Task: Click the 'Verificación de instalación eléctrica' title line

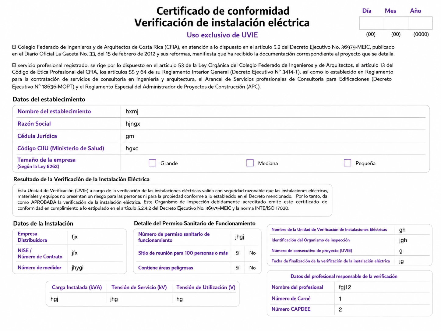Action: (x=222, y=23)
